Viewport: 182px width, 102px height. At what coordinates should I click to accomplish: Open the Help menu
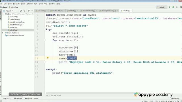(58, 4)
